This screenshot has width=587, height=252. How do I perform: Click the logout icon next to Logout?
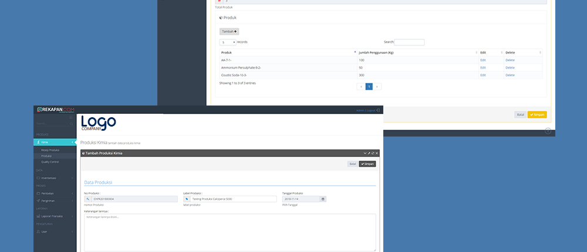click(378, 110)
